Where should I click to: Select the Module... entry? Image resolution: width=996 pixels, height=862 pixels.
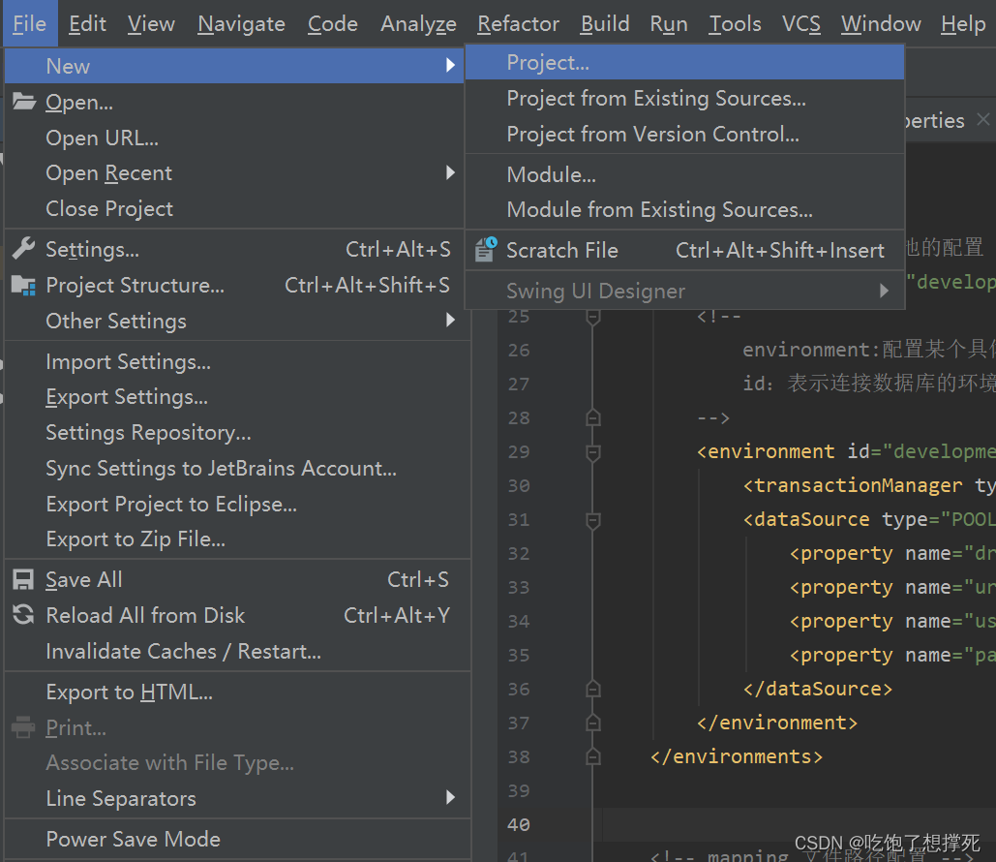pyautogui.click(x=684, y=174)
